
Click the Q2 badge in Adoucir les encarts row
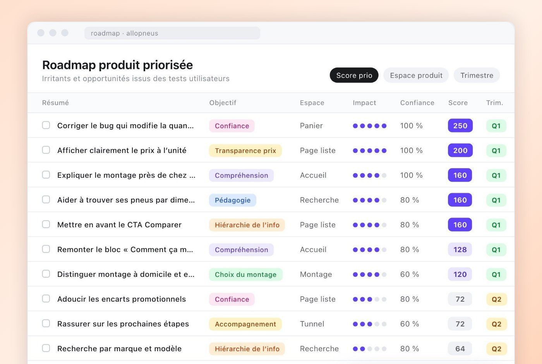496,299
